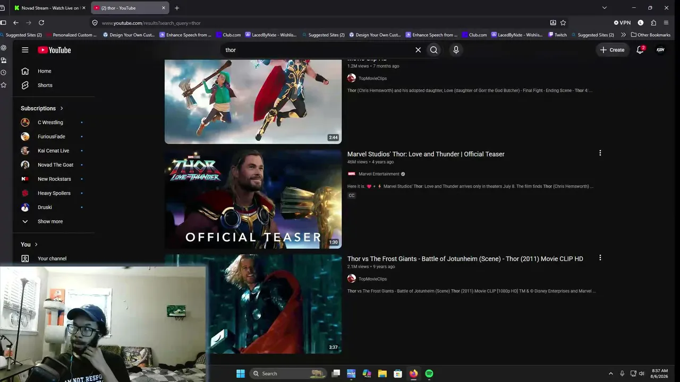Open TopMovieClips avatar on the final fight video

pyautogui.click(x=352, y=78)
